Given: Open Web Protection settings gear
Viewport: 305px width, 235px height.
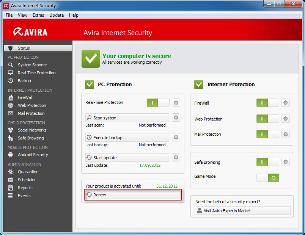Looking at the screenshot, I should [286, 119].
